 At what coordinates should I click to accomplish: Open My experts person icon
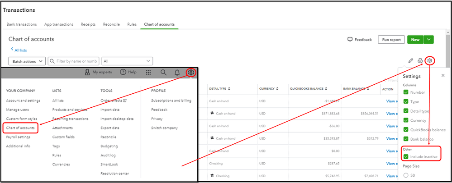point(87,72)
